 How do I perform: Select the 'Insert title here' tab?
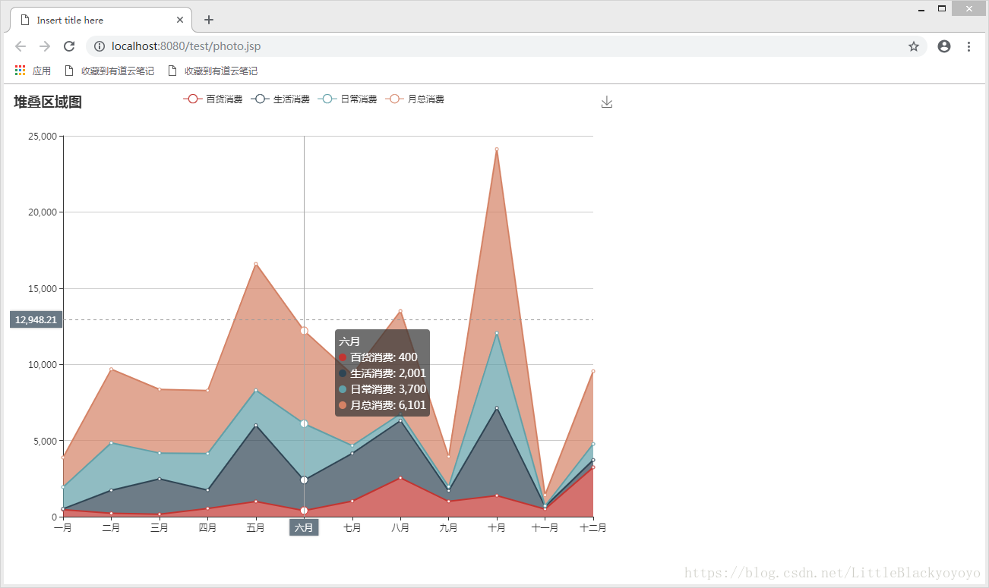pos(91,20)
